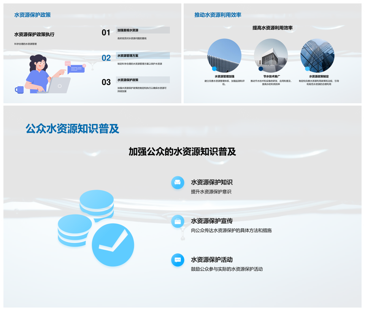
Task: Click the 加强重视水资源 heading bar
Action: click(x=143, y=30)
